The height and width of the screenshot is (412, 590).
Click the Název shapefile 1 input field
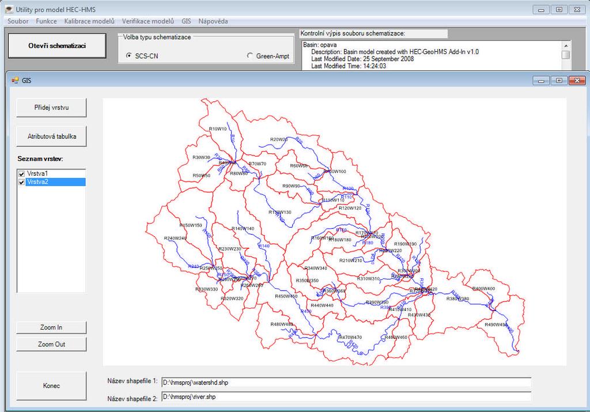tap(346, 383)
